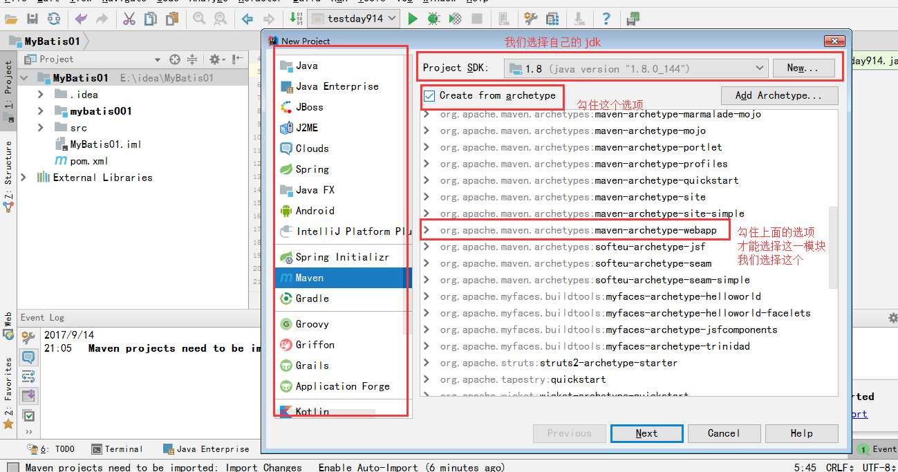Screen dimensions: 898x472
Task: Click the Synchronize toolbar icon
Action: tap(53, 19)
